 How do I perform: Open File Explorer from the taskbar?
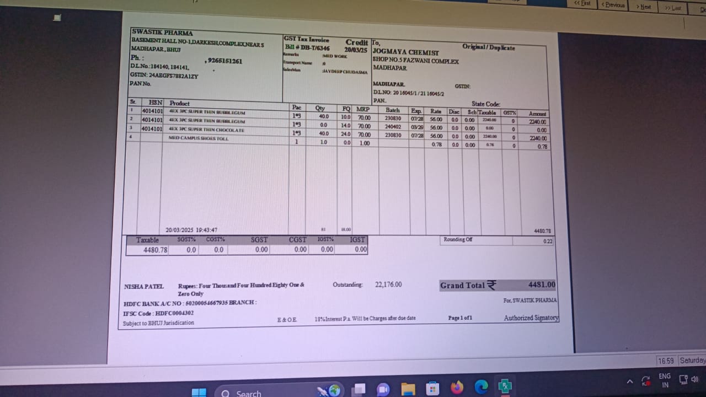(408, 389)
